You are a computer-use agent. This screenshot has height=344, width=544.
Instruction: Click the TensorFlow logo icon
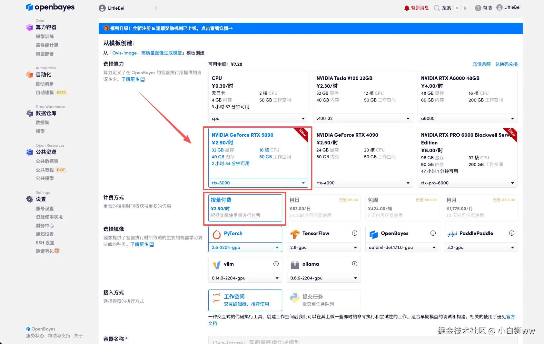pyautogui.click(x=295, y=234)
